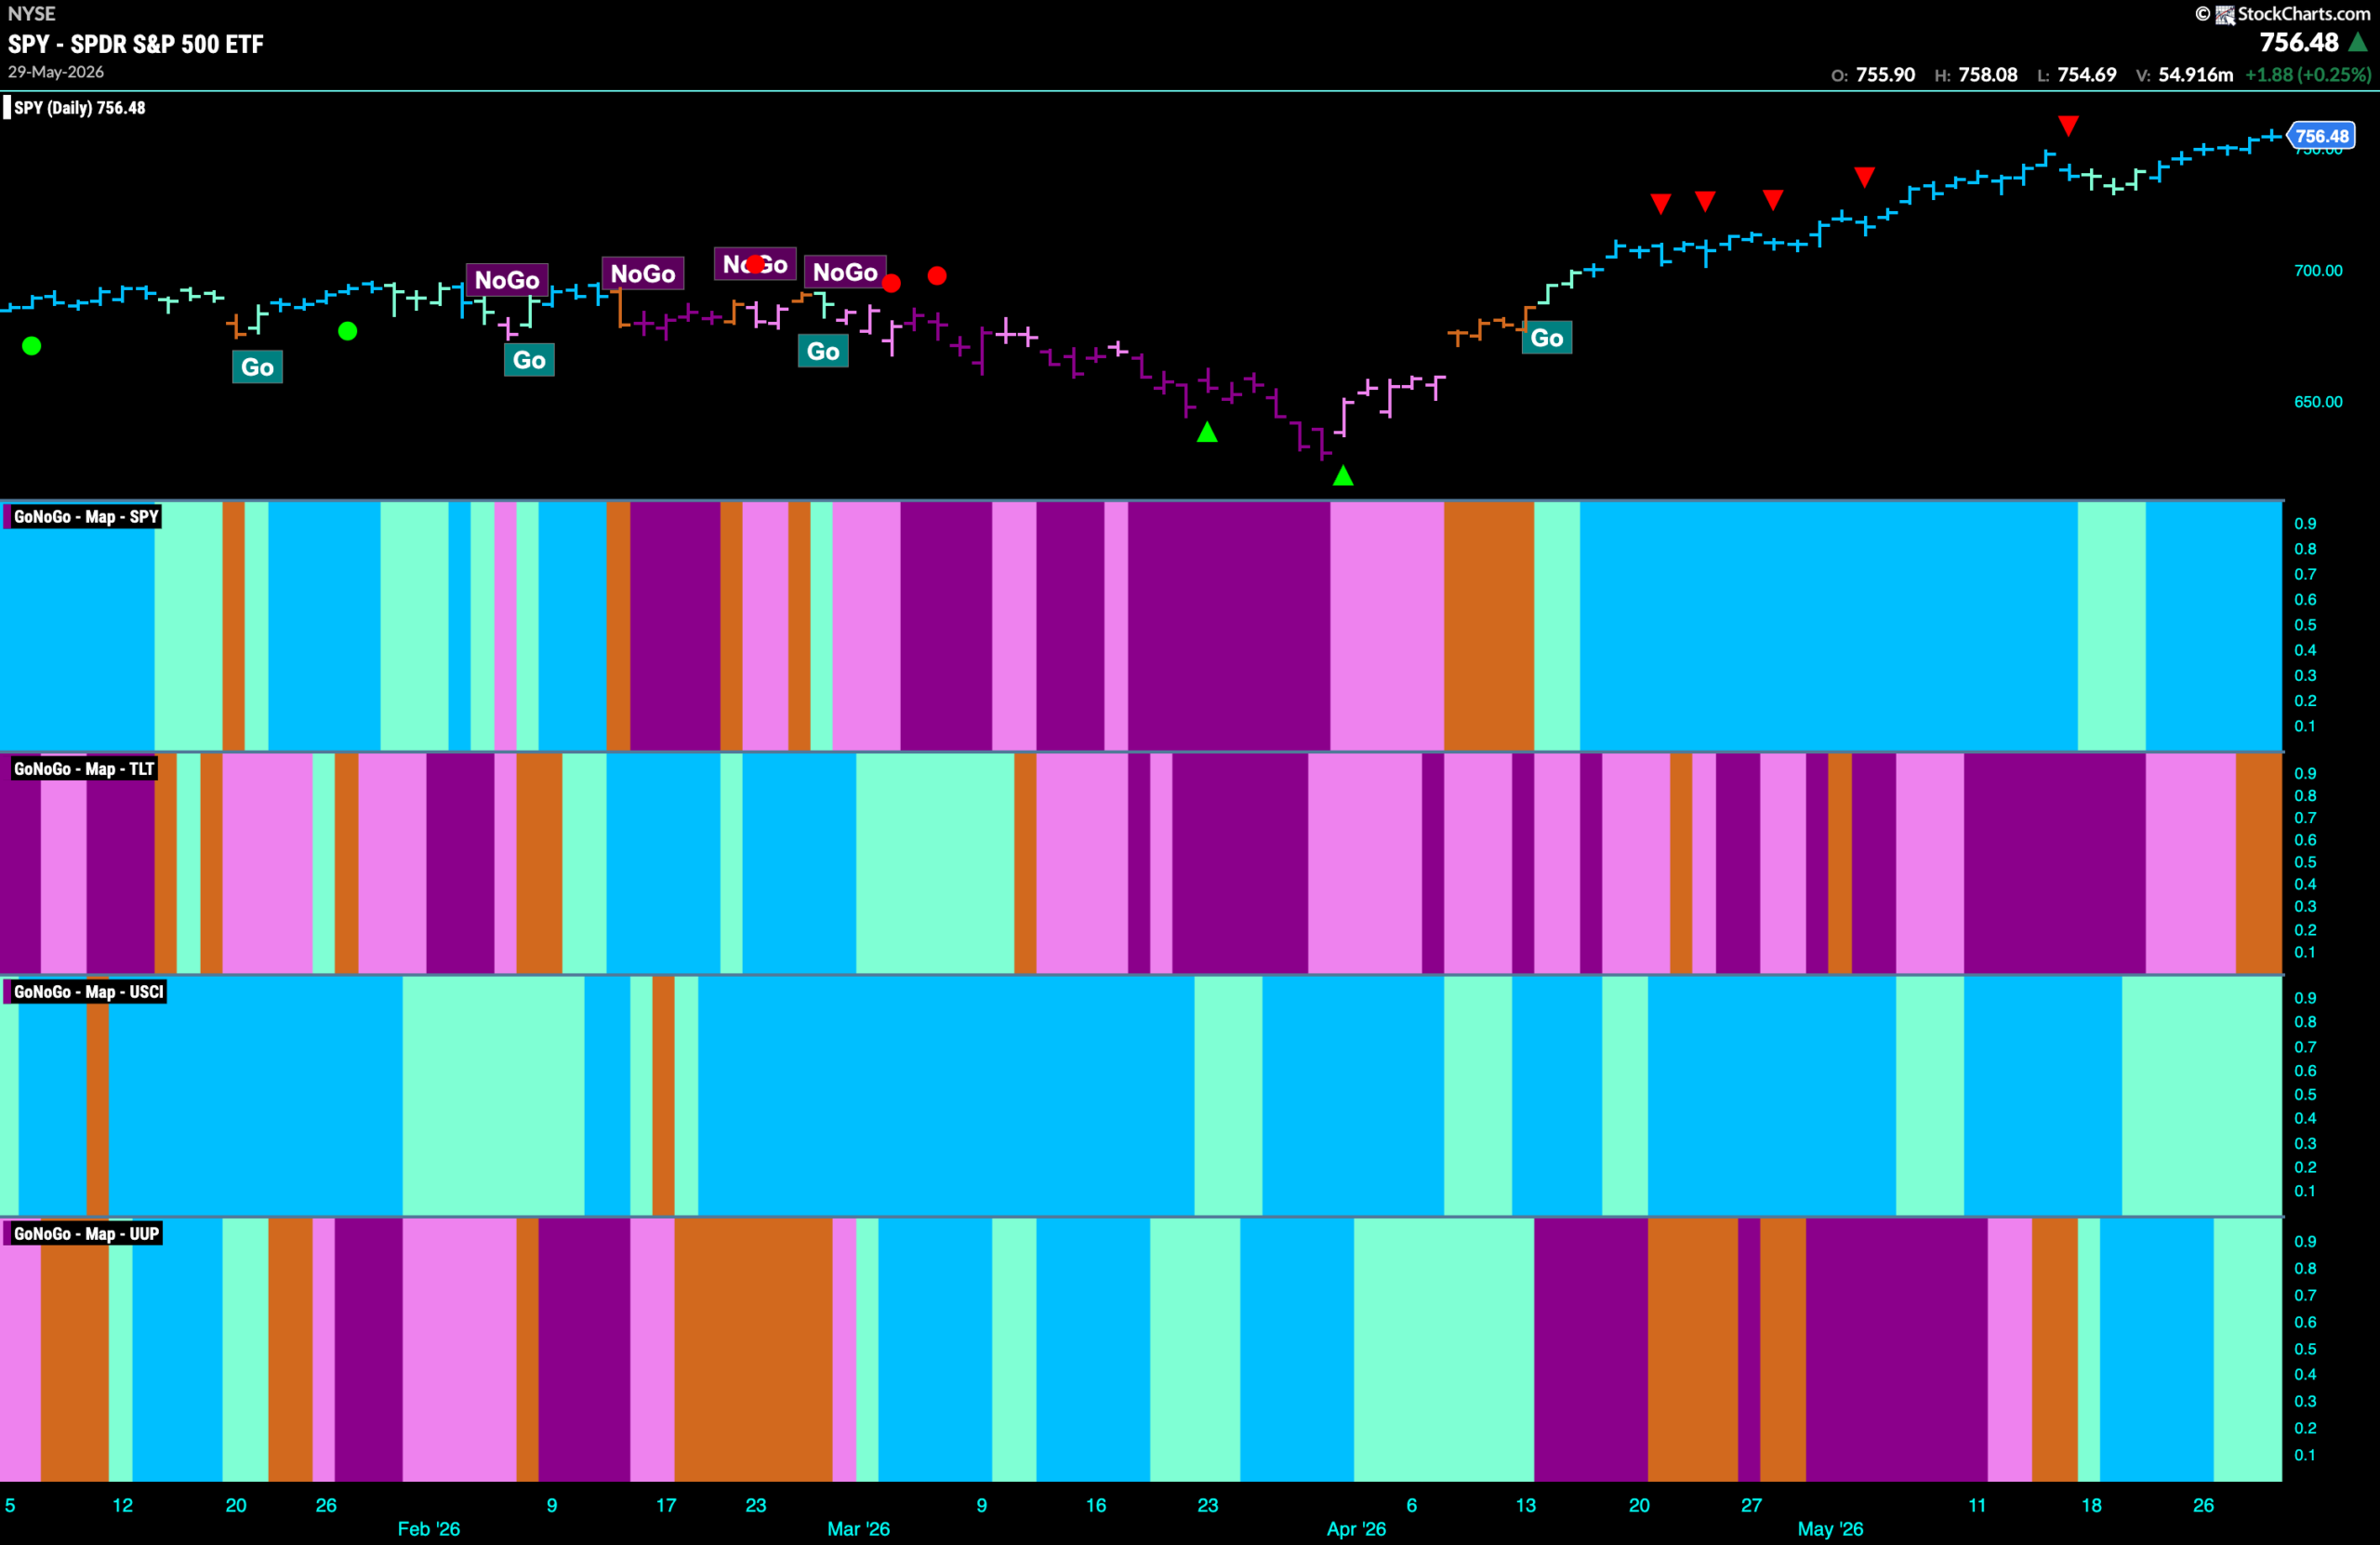Click the orange block before the Go flag in SPY map

(1488, 625)
